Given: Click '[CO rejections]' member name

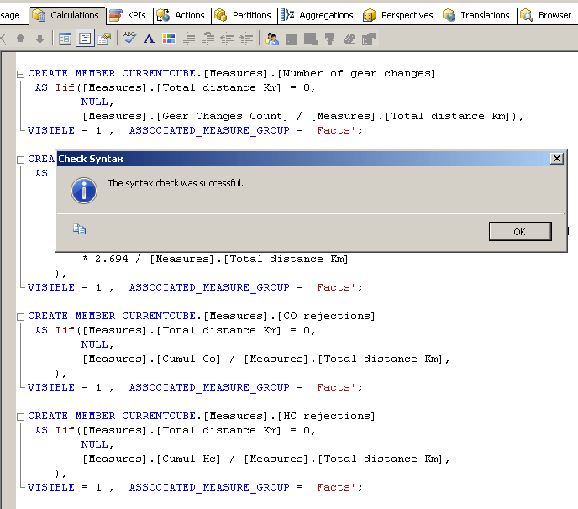Looking at the screenshot, I should [x=326, y=316].
